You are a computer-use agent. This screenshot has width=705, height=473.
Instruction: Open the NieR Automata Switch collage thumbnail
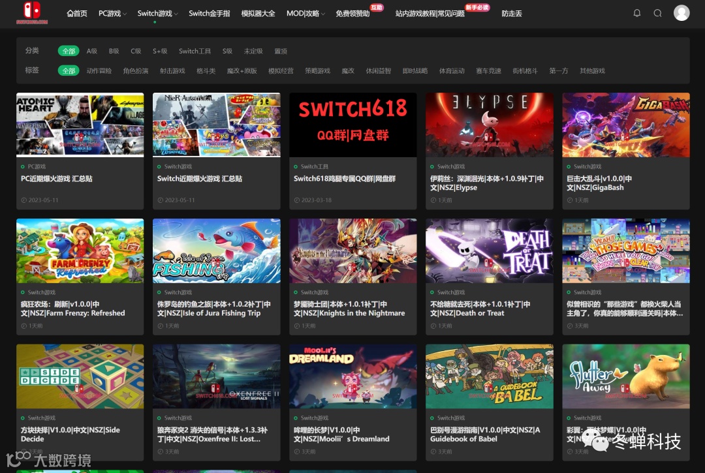(x=217, y=125)
